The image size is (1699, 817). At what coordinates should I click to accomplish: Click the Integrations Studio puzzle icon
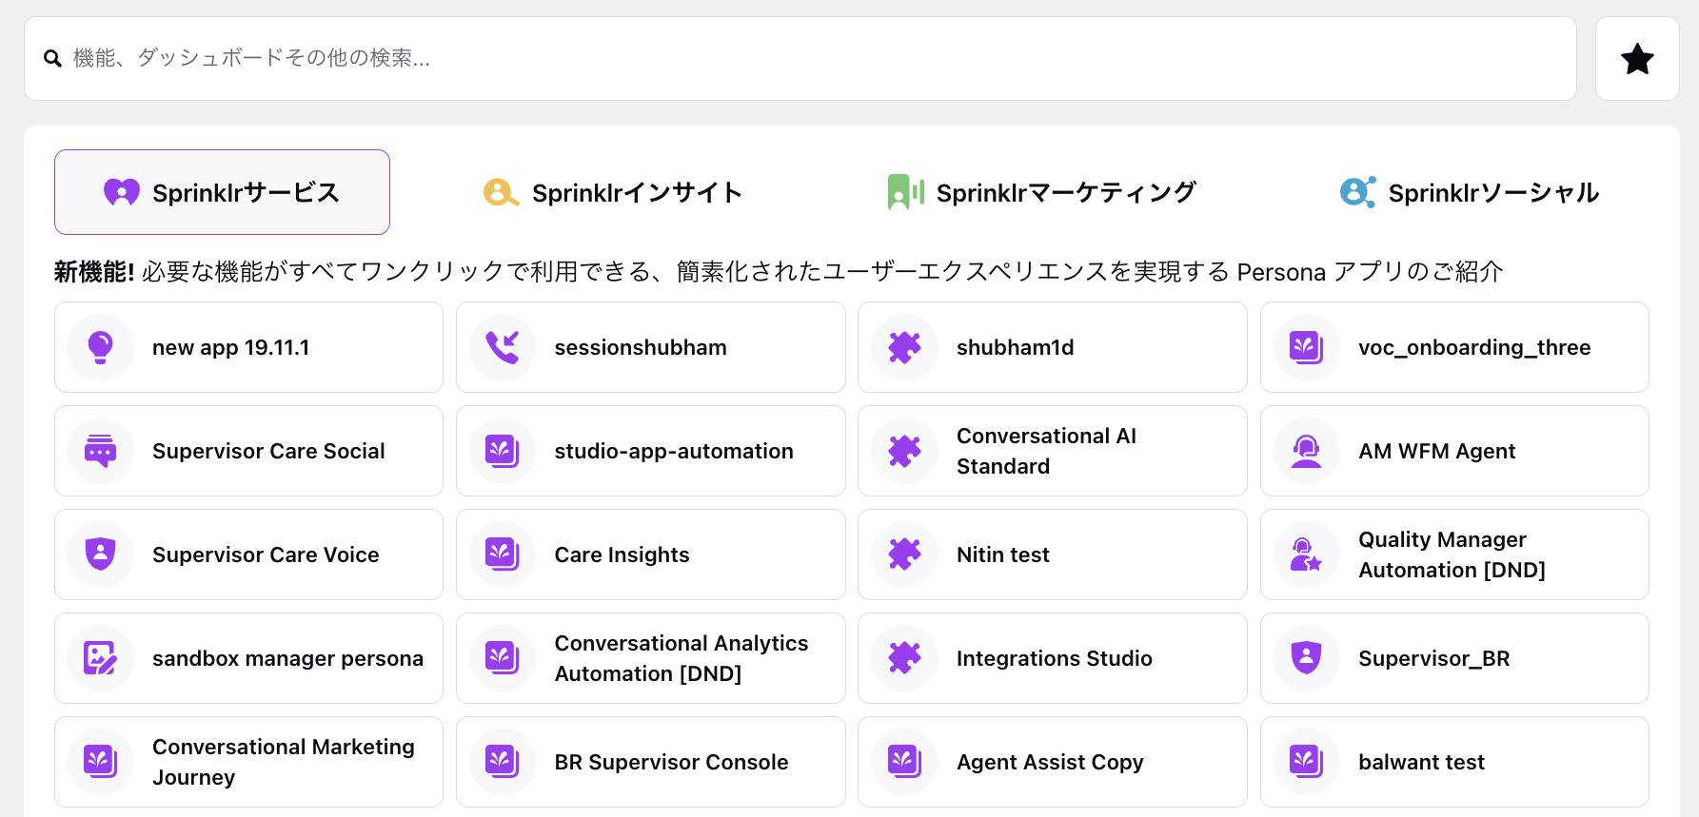pyautogui.click(x=904, y=658)
